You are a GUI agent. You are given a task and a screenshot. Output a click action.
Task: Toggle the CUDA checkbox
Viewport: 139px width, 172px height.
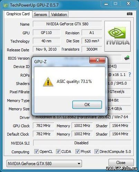click(58, 152)
